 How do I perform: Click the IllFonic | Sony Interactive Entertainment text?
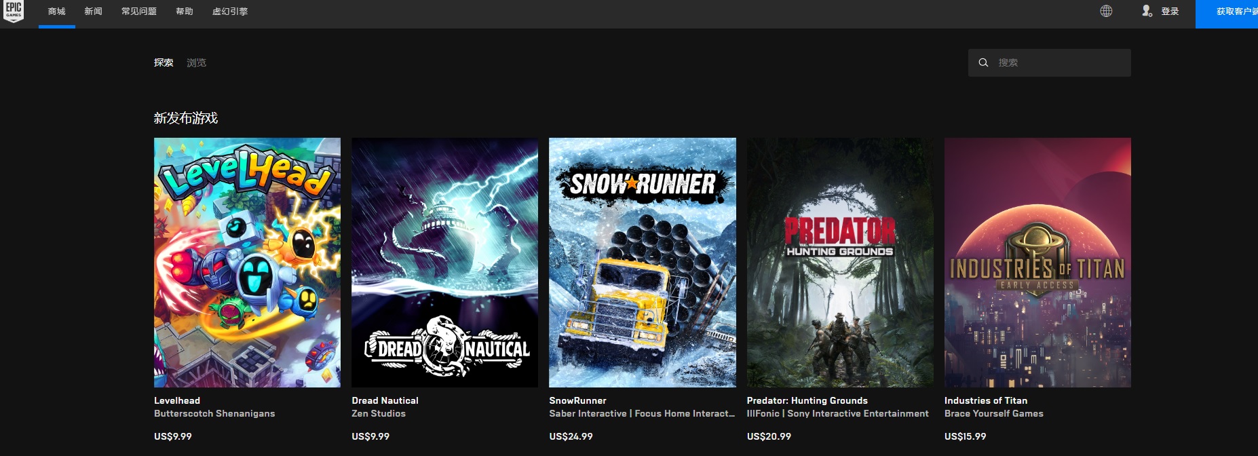[x=838, y=413]
